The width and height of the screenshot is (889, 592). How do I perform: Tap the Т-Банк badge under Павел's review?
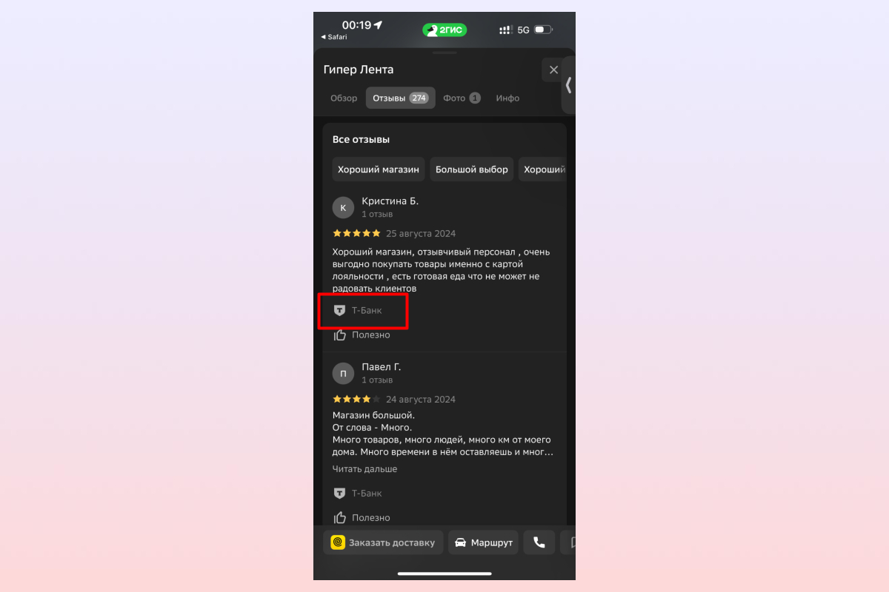(359, 493)
